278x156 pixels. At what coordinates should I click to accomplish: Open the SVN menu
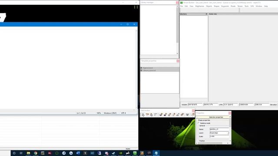click(x=252, y=6)
